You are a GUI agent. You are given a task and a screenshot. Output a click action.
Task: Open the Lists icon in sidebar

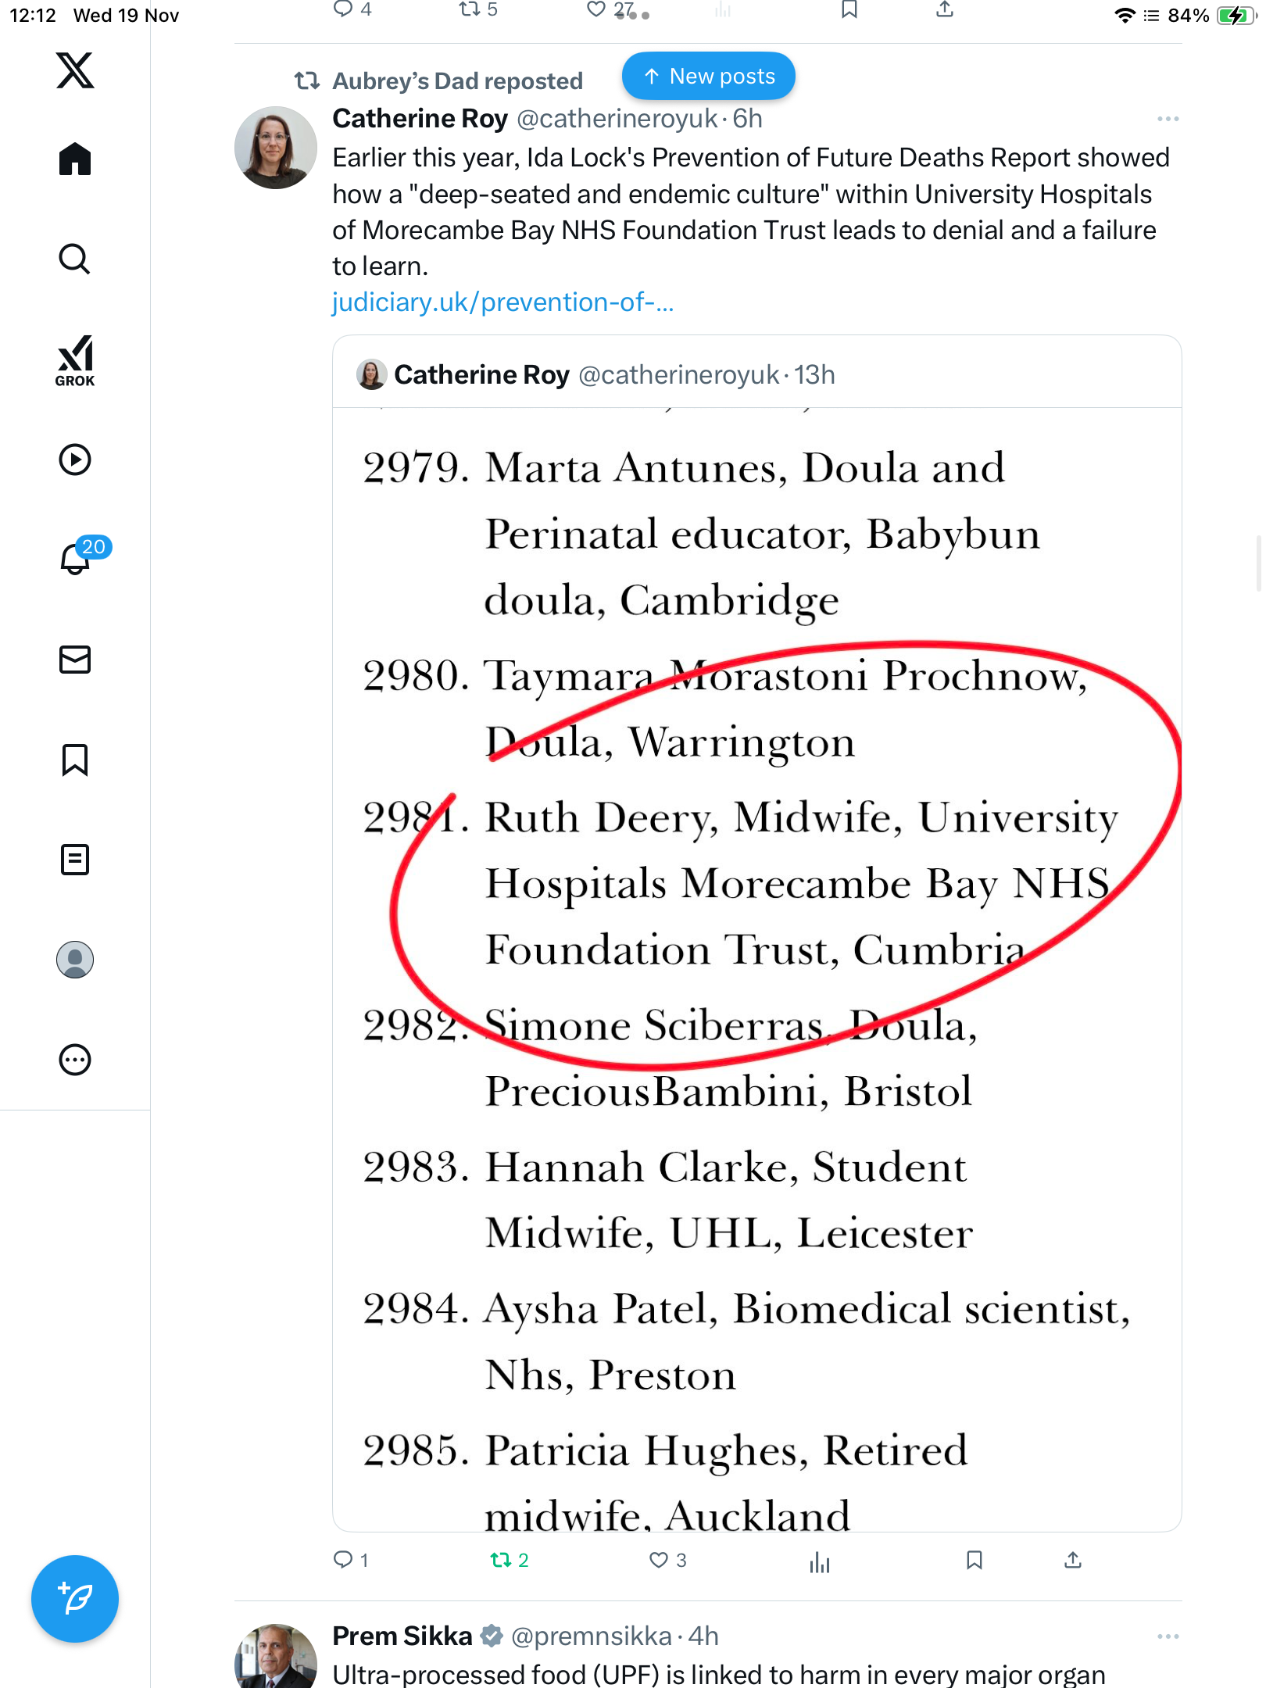click(x=75, y=860)
